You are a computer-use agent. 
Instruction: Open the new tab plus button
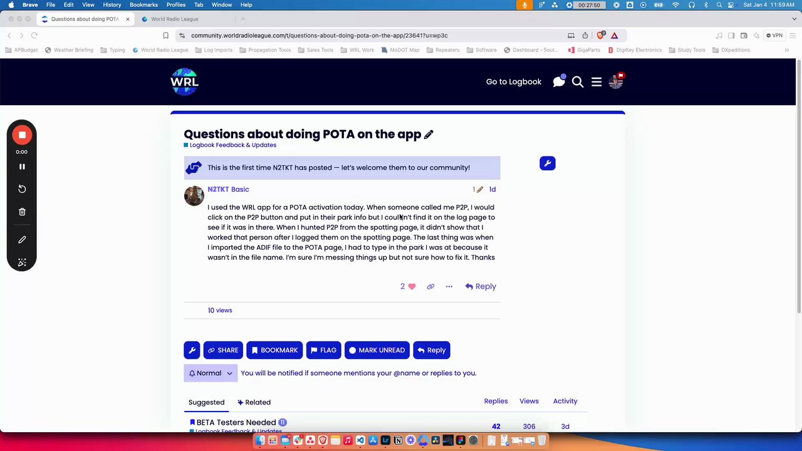[x=243, y=19]
